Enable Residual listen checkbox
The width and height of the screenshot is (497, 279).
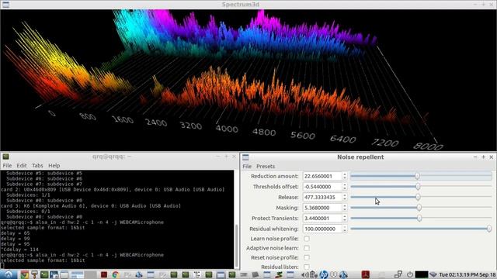tap(307, 267)
